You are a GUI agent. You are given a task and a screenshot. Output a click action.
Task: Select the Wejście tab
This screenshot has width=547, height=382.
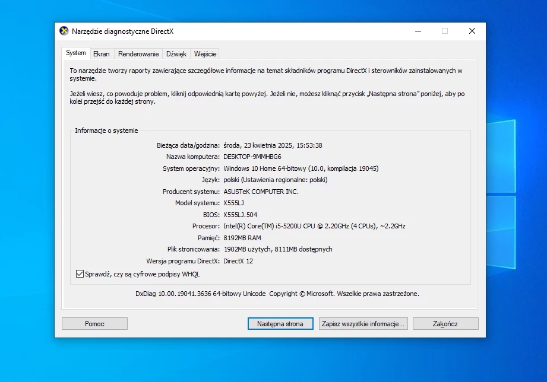pos(205,54)
